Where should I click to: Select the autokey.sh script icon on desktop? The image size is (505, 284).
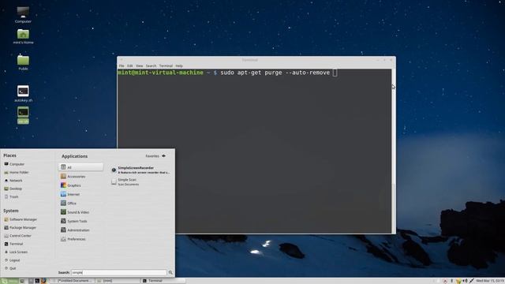click(x=23, y=94)
